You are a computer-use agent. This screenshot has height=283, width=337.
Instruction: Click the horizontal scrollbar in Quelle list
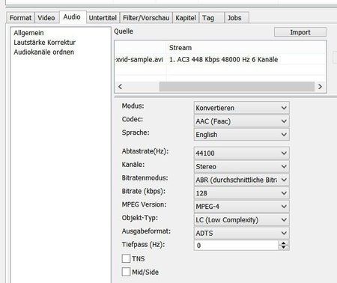(237, 87)
